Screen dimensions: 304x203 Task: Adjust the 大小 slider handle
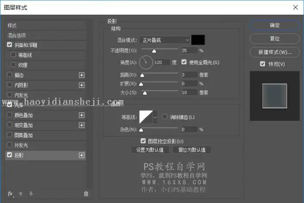coord(144,93)
